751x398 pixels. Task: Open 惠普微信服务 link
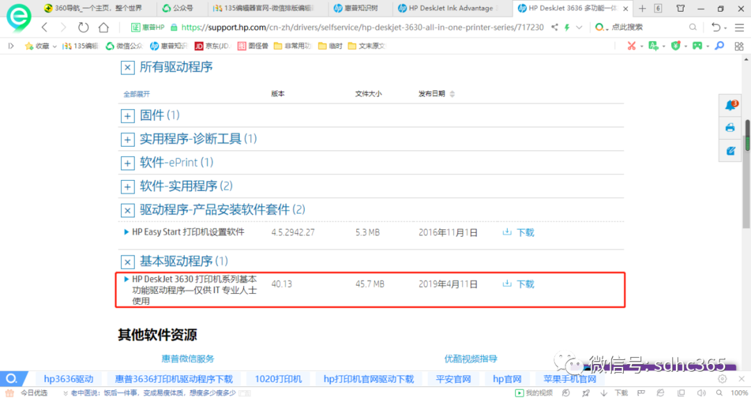(x=188, y=359)
